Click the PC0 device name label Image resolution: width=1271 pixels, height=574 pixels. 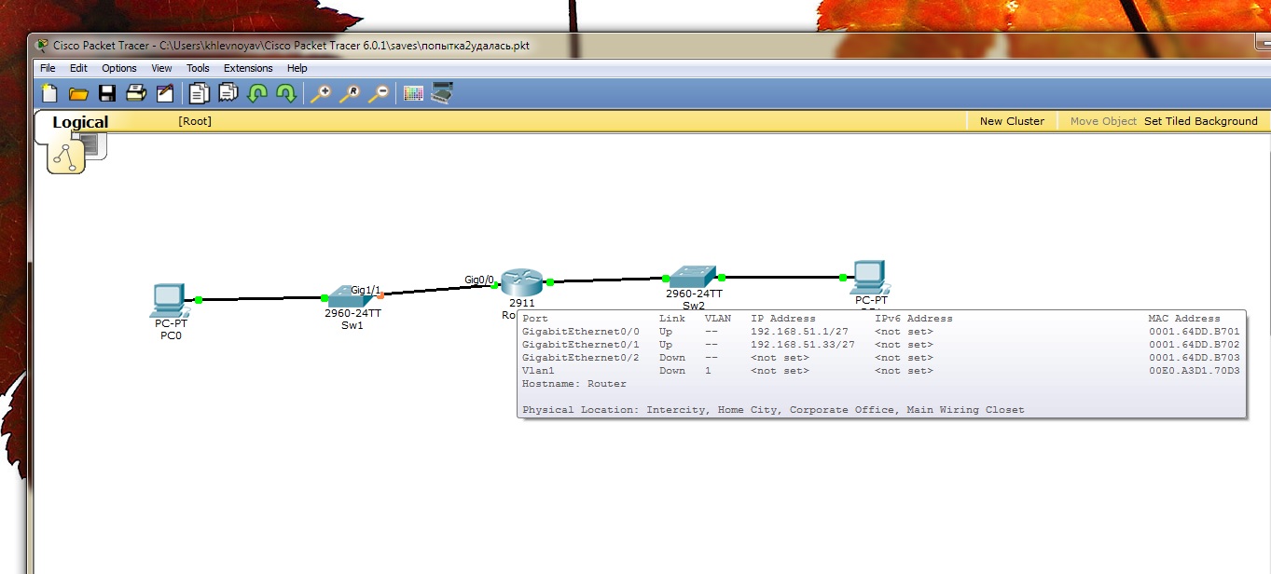(x=171, y=336)
